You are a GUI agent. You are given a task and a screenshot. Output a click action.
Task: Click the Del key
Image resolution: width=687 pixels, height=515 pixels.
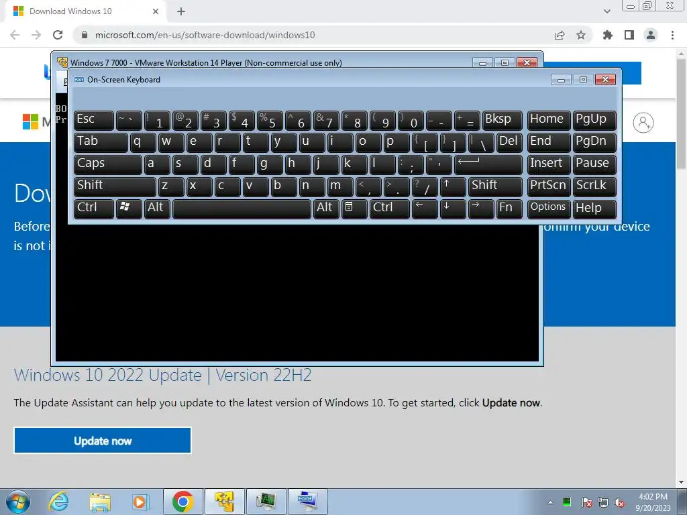pyautogui.click(x=509, y=142)
